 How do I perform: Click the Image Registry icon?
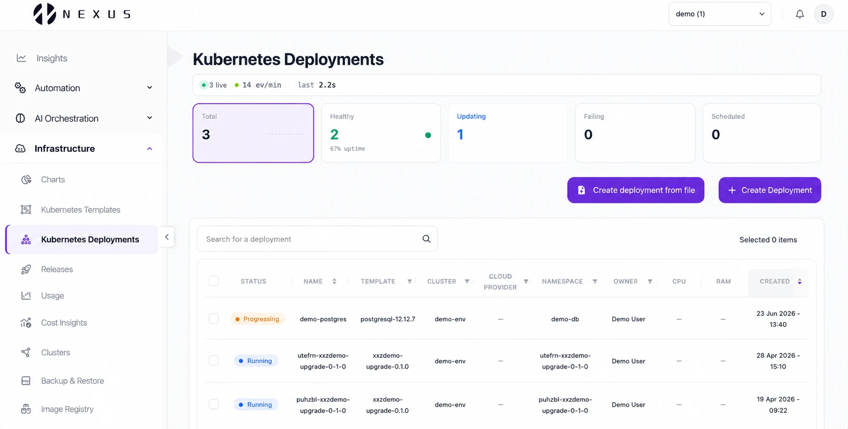[x=26, y=409]
